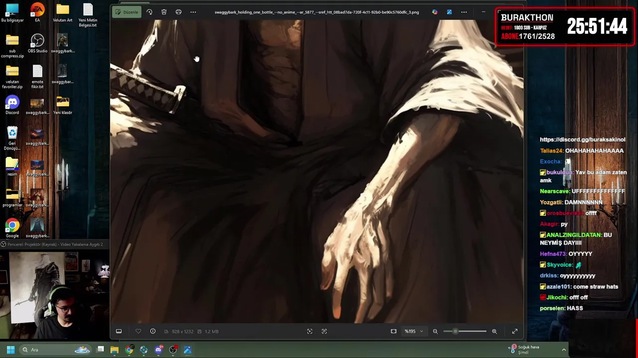Click the Soğuk hava weather widget
Viewport: 638px width, 358px height.
tap(524, 350)
